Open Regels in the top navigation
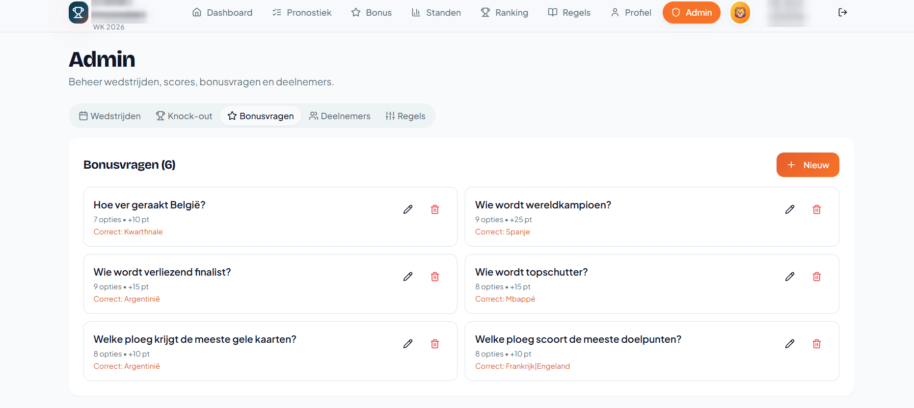Screen dimensions: 914x408 coord(569,12)
